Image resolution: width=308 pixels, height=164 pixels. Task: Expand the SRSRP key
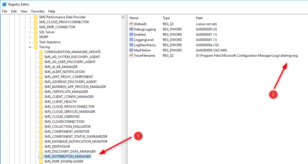30,37
